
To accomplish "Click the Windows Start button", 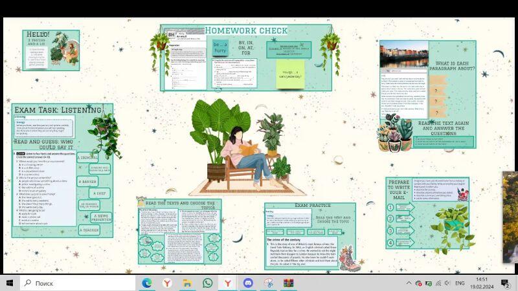I will (x=10, y=283).
